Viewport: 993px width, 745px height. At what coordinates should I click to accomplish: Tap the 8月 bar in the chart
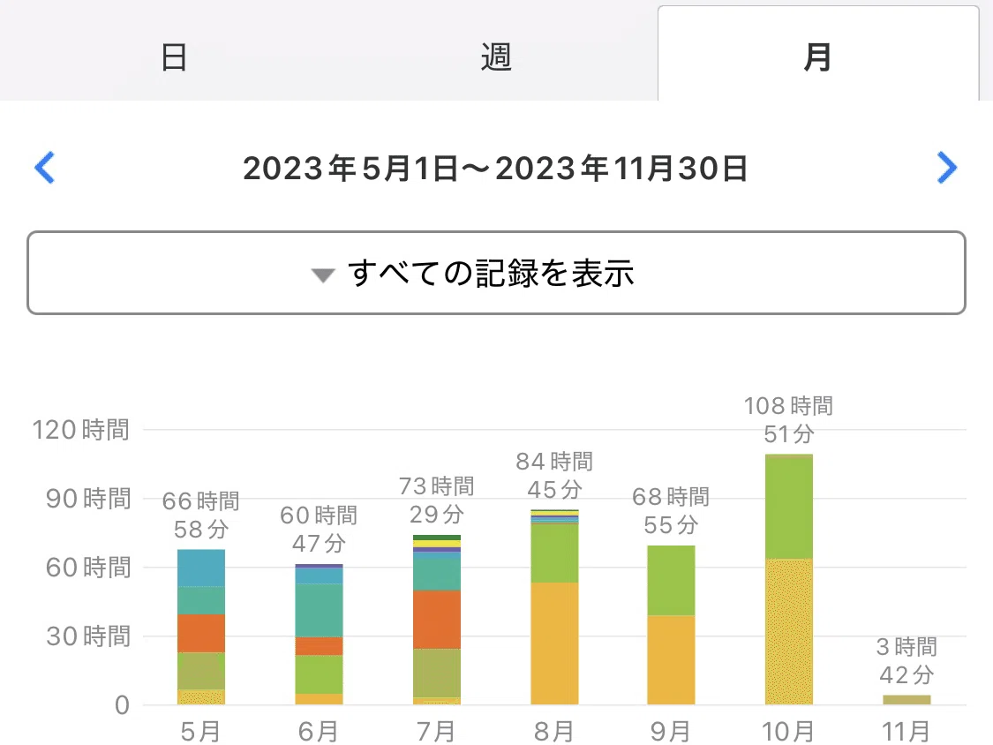pos(554,607)
